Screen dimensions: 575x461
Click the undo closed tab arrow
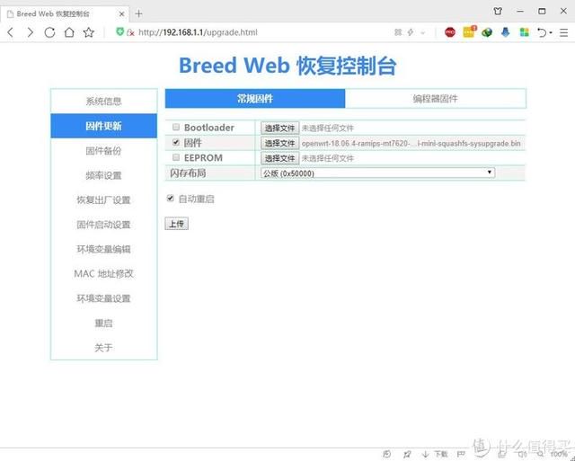542,32
